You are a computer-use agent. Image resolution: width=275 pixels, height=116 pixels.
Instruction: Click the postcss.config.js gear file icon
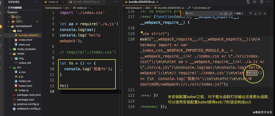click(x=14, y=104)
